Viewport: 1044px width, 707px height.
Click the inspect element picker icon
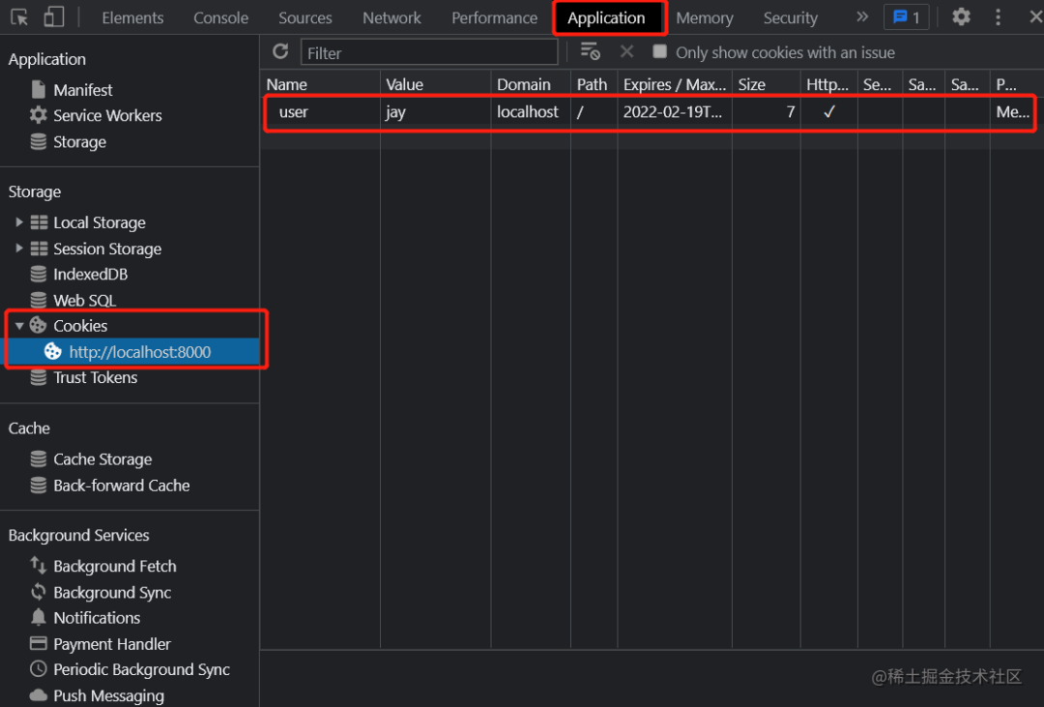(x=19, y=17)
